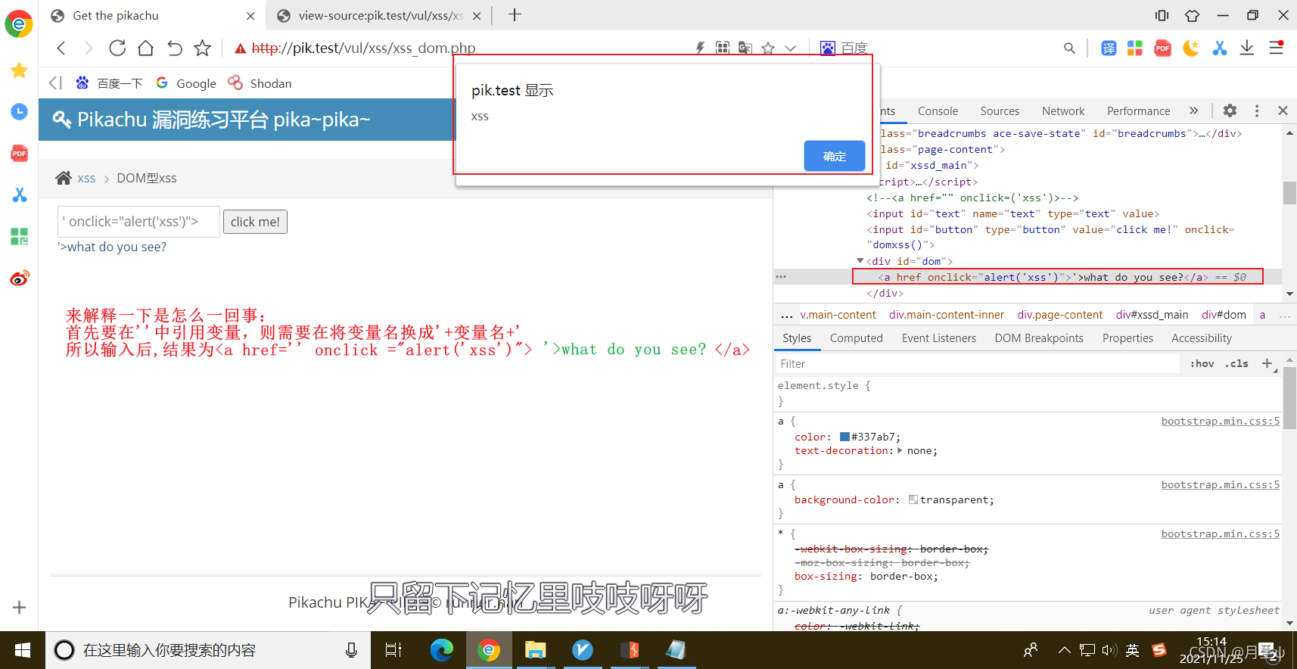Open a new browser tab
The image size is (1297, 669).
pyautogui.click(x=515, y=15)
